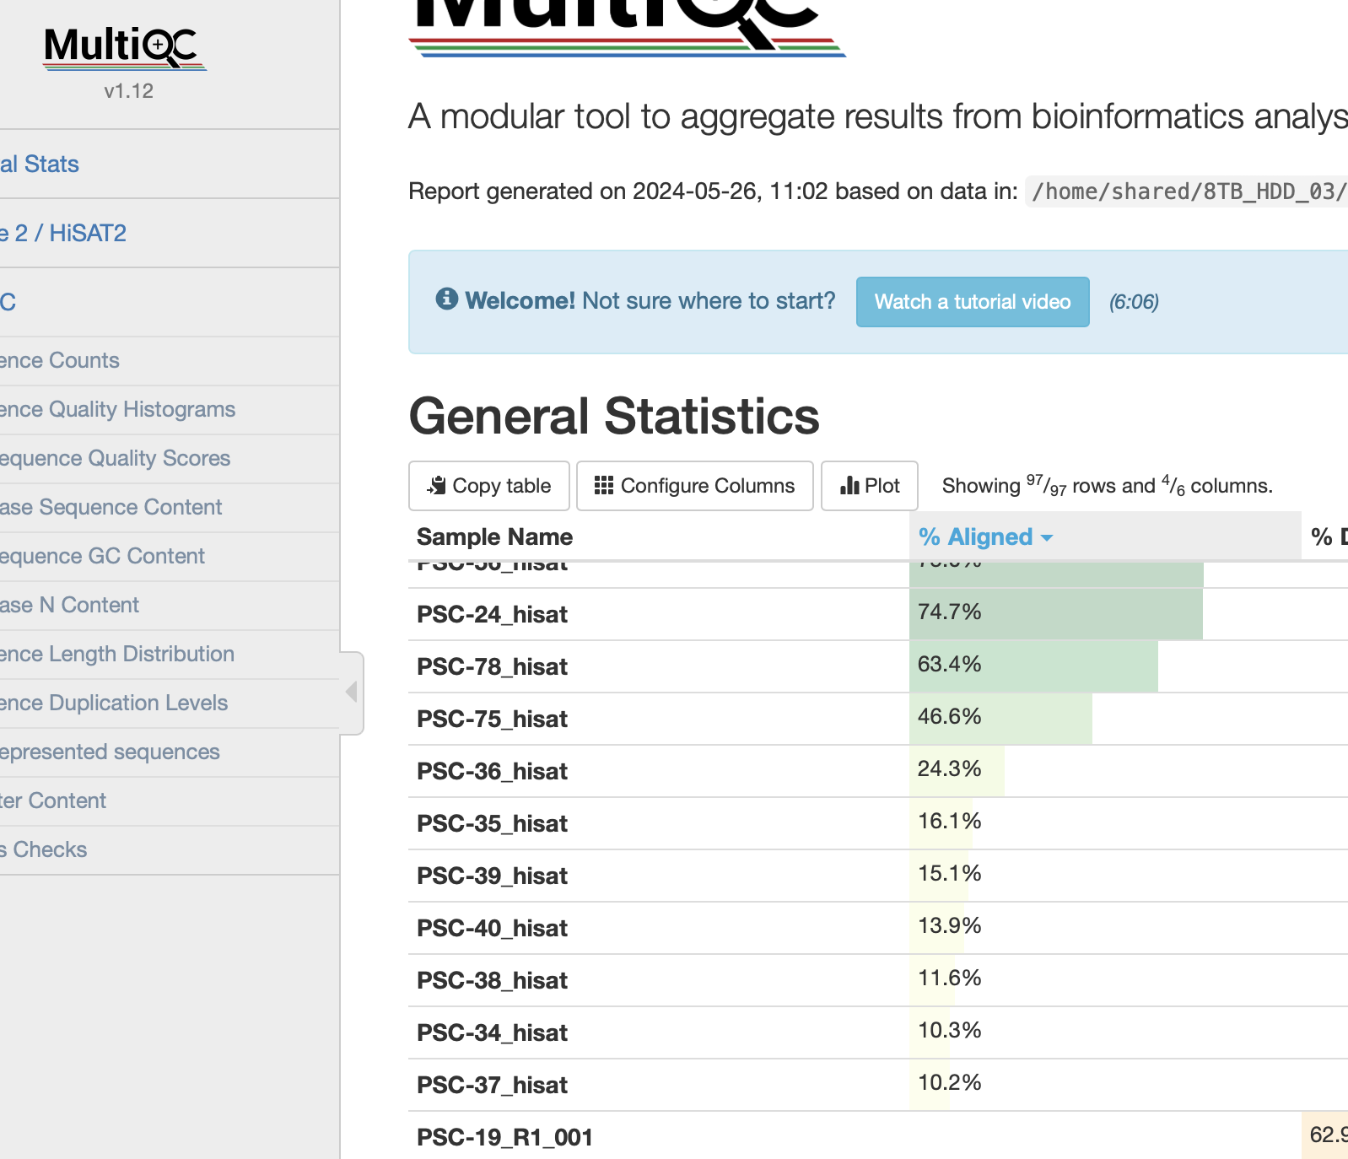Select the PSC-36_hisat sample name
This screenshot has width=1348, height=1159.
[492, 771]
